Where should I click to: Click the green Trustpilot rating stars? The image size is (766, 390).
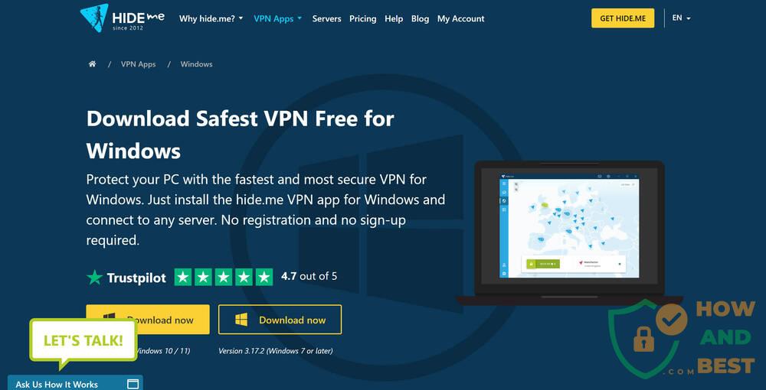click(223, 278)
